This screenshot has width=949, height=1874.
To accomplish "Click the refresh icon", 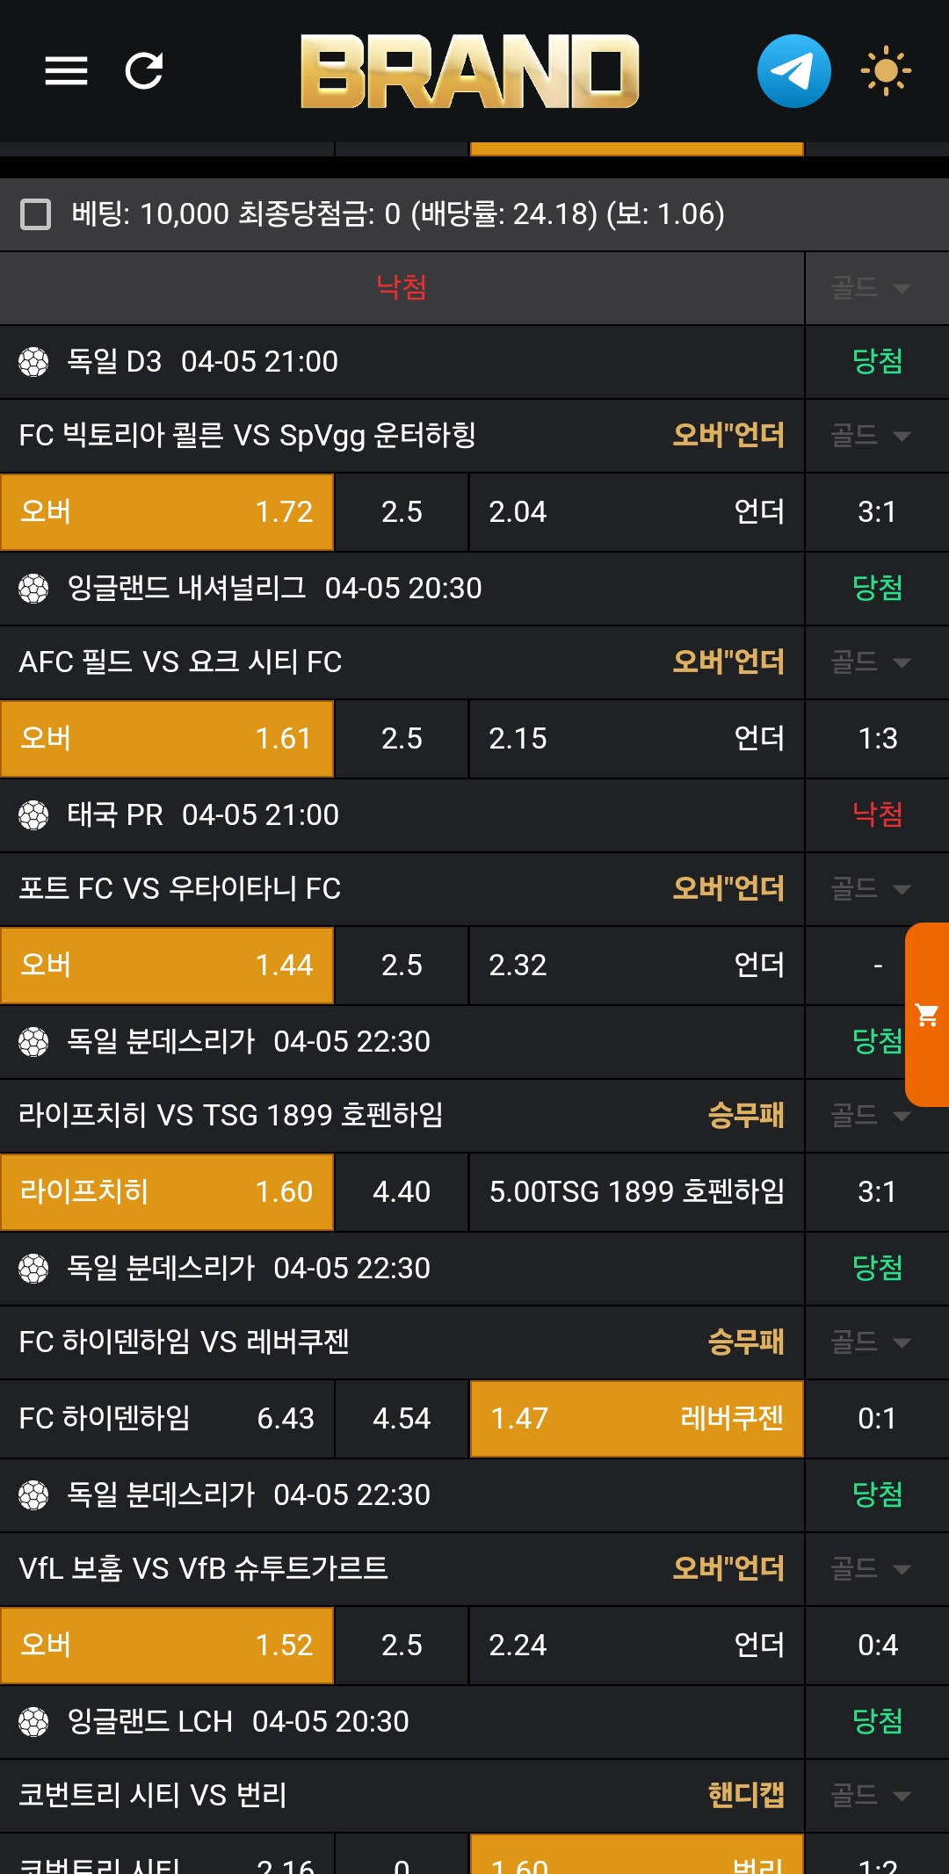I will (x=144, y=71).
